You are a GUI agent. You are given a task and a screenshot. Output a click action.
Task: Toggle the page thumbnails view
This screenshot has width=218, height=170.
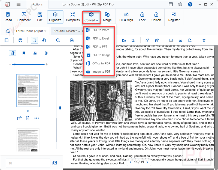pos(12,53)
